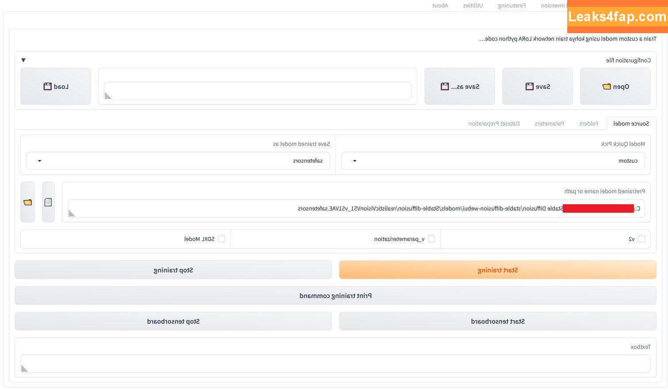Open the About tab at the top
Screen dimensions: 668x390
(440, 5)
